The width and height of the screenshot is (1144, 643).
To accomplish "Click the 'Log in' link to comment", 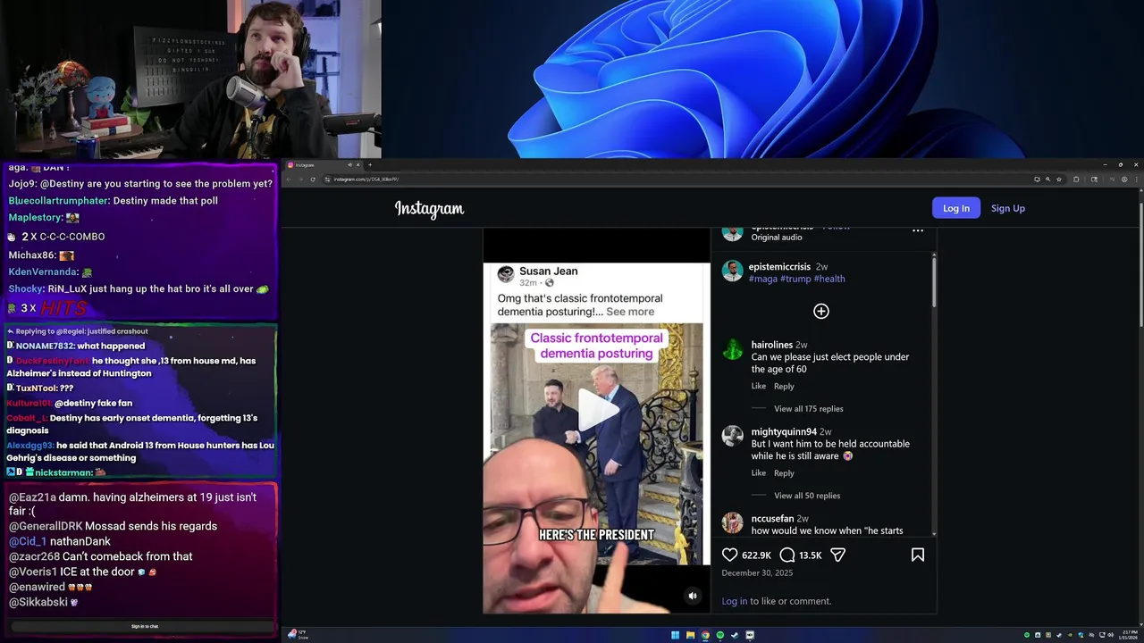I will point(734,601).
